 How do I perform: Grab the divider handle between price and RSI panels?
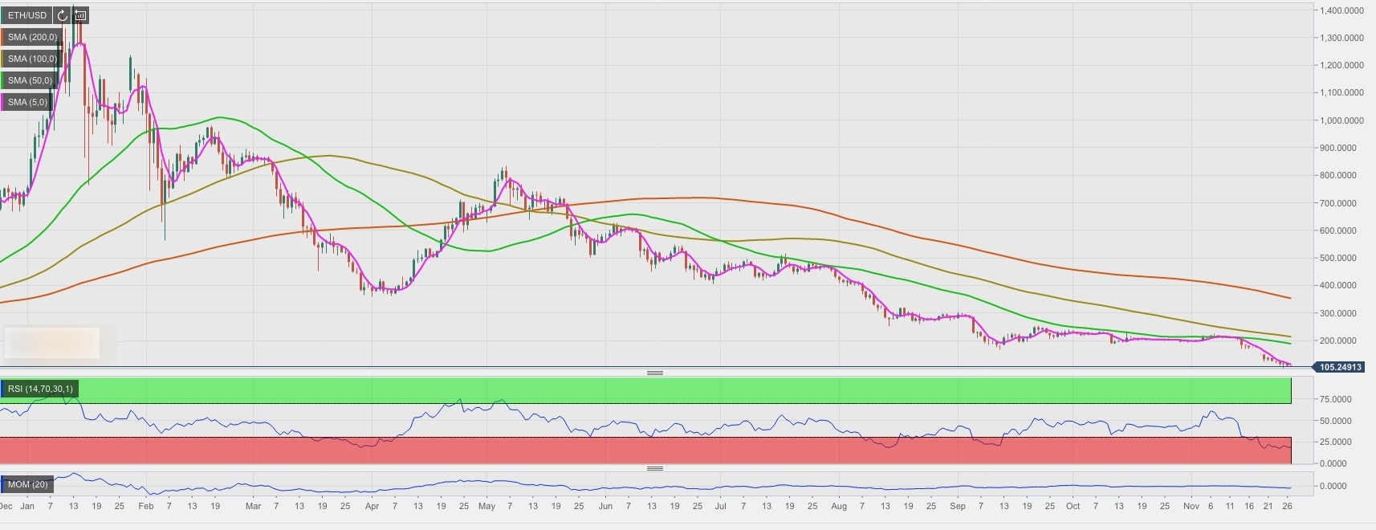(655, 373)
